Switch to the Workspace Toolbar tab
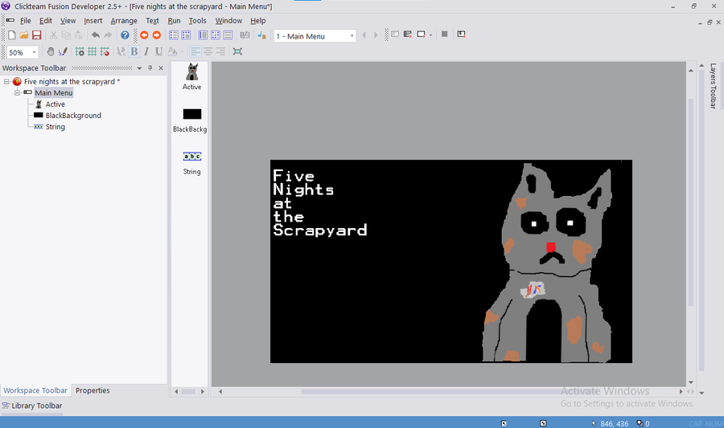724x428 pixels. click(35, 390)
